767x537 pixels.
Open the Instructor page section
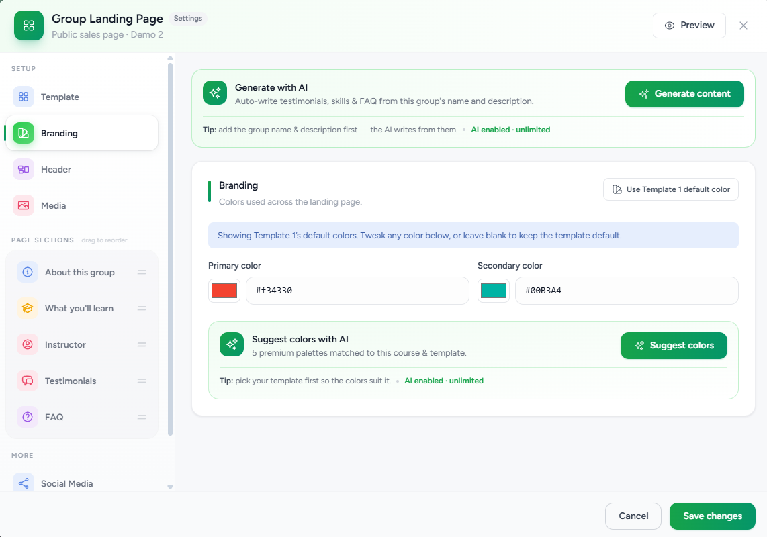(82, 344)
